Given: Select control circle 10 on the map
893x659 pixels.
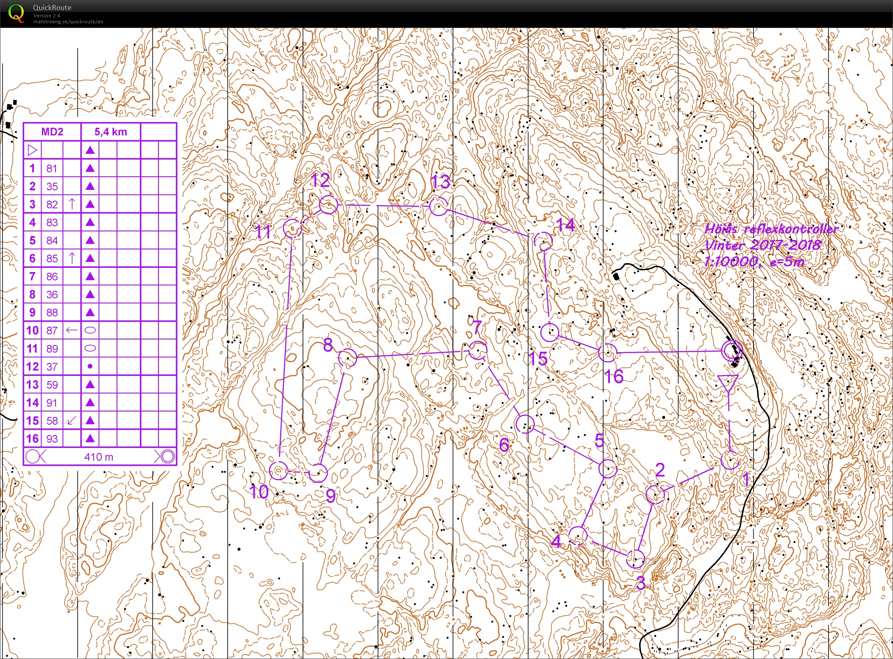Looking at the screenshot, I should click(x=278, y=470).
